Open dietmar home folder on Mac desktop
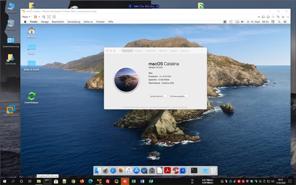 (x=32, y=32)
